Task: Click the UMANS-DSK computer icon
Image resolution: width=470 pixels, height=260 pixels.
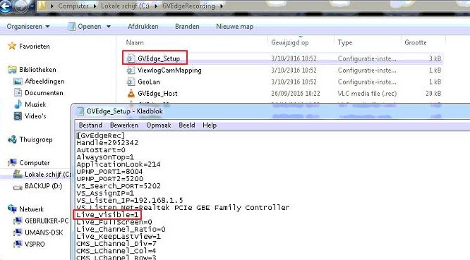Action: (18, 233)
